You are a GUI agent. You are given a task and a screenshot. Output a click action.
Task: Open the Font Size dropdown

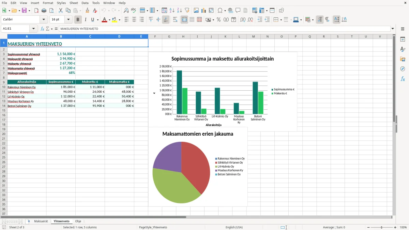click(68, 20)
